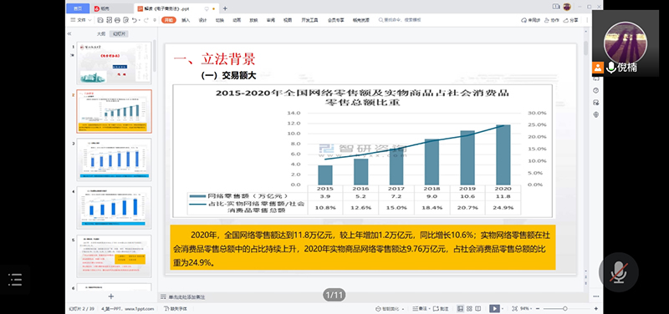Viewport: 669px width, 314px height.
Task: Add a new slide with plus icon
Action: (111, 296)
